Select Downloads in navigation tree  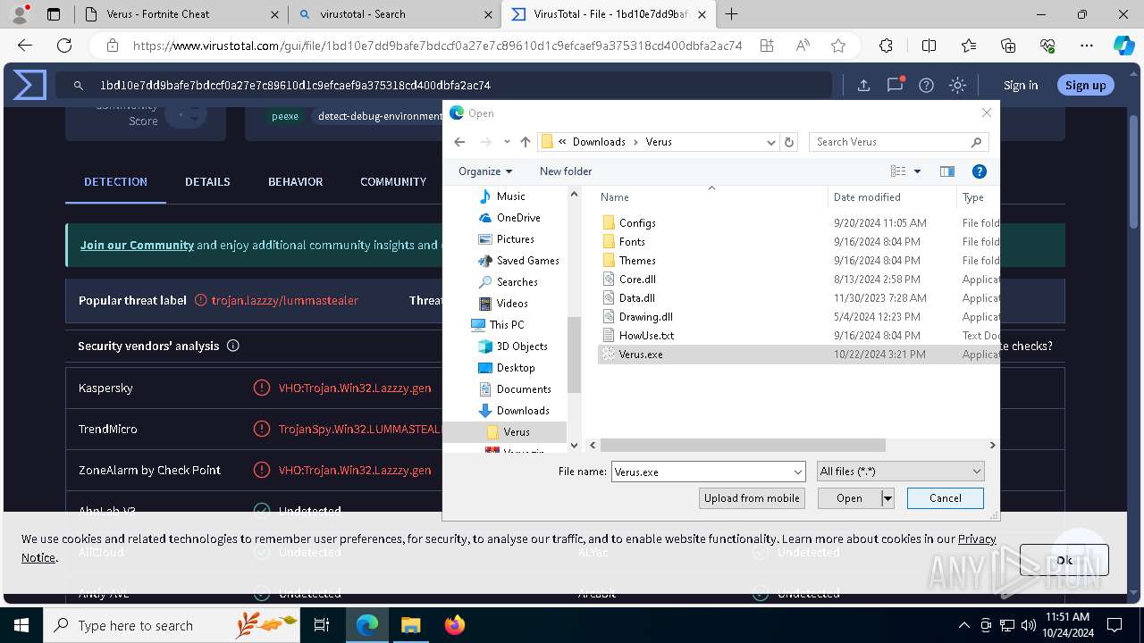pyautogui.click(x=523, y=411)
